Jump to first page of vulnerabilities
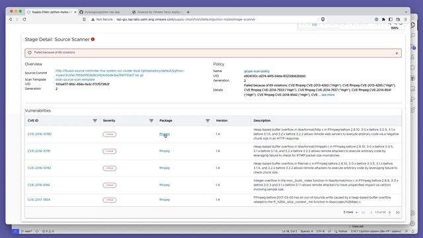The height and width of the screenshot is (238, 423). coord(363,213)
